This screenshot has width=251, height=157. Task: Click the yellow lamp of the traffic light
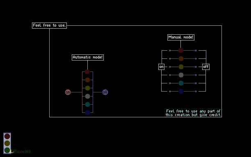(x=7, y=143)
